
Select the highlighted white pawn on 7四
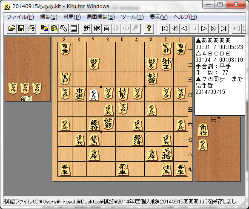tap(94, 95)
